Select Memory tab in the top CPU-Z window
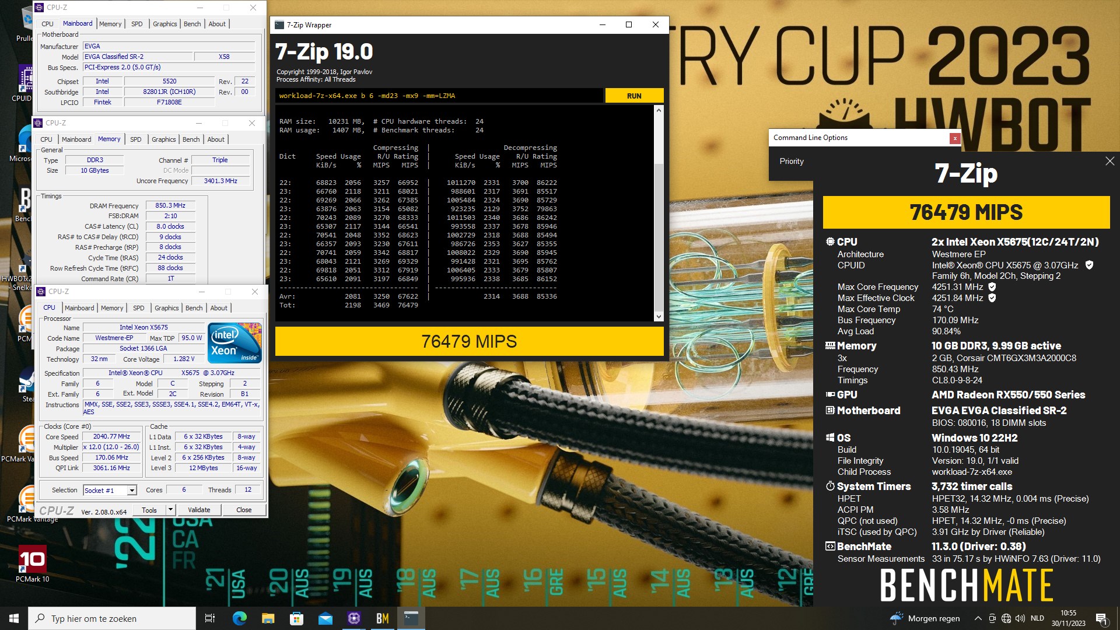The width and height of the screenshot is (1120, 630). 110,24
